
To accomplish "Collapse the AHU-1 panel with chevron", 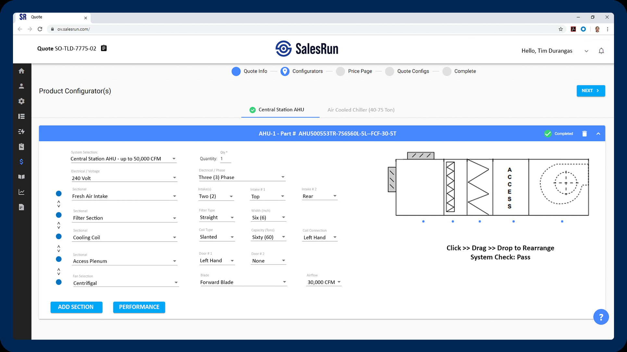I will pos(598,134).
